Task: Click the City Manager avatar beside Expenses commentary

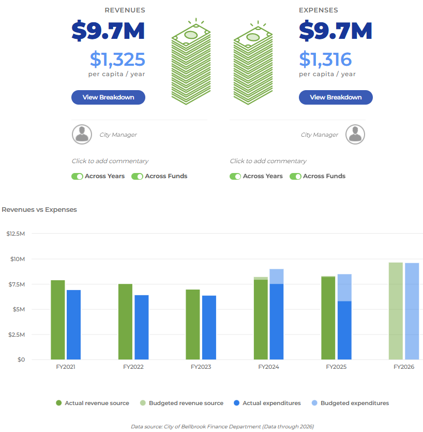Action: pyautogui.click(x=355, y=134)
